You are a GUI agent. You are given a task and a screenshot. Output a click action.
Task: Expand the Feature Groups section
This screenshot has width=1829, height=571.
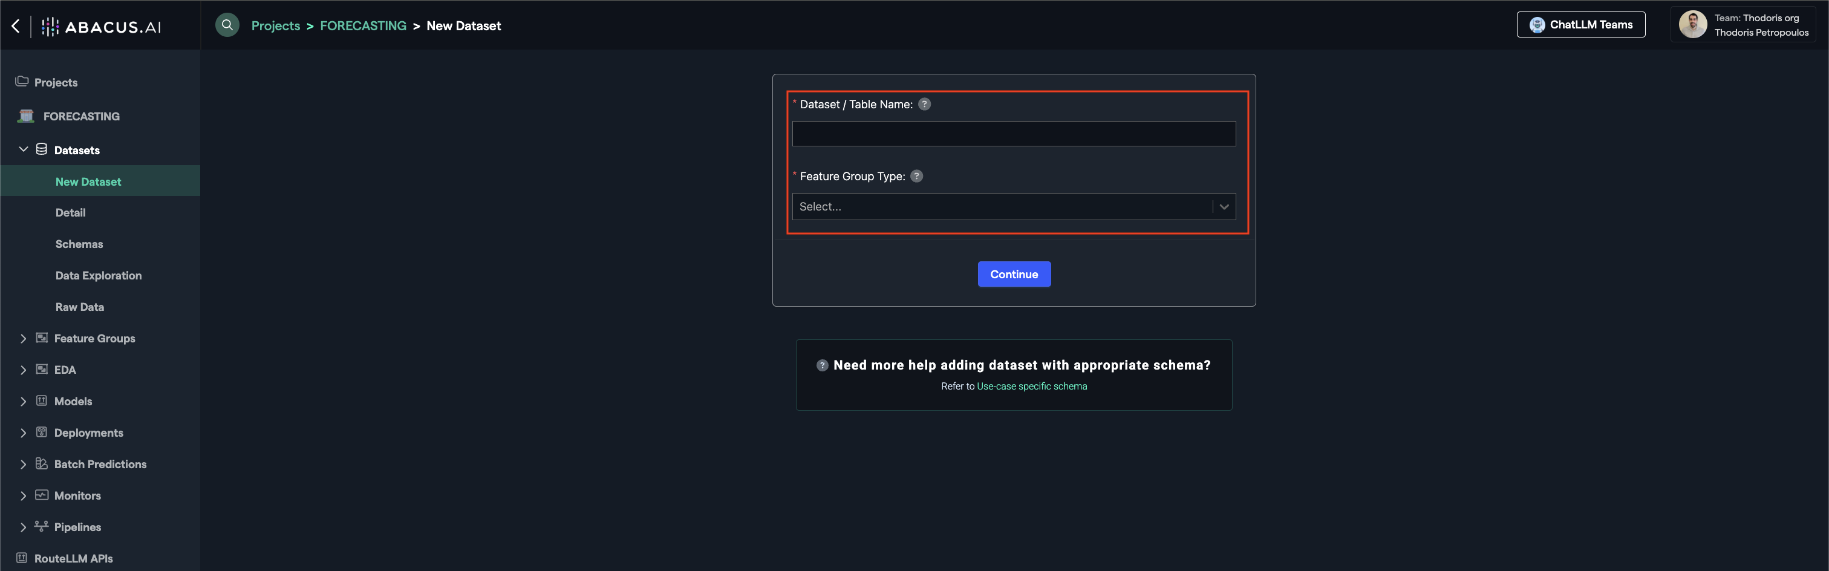pos(24,339)
